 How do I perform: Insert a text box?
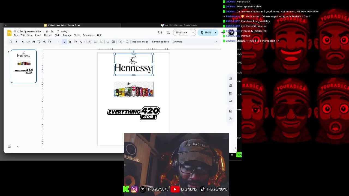[70, 42]
